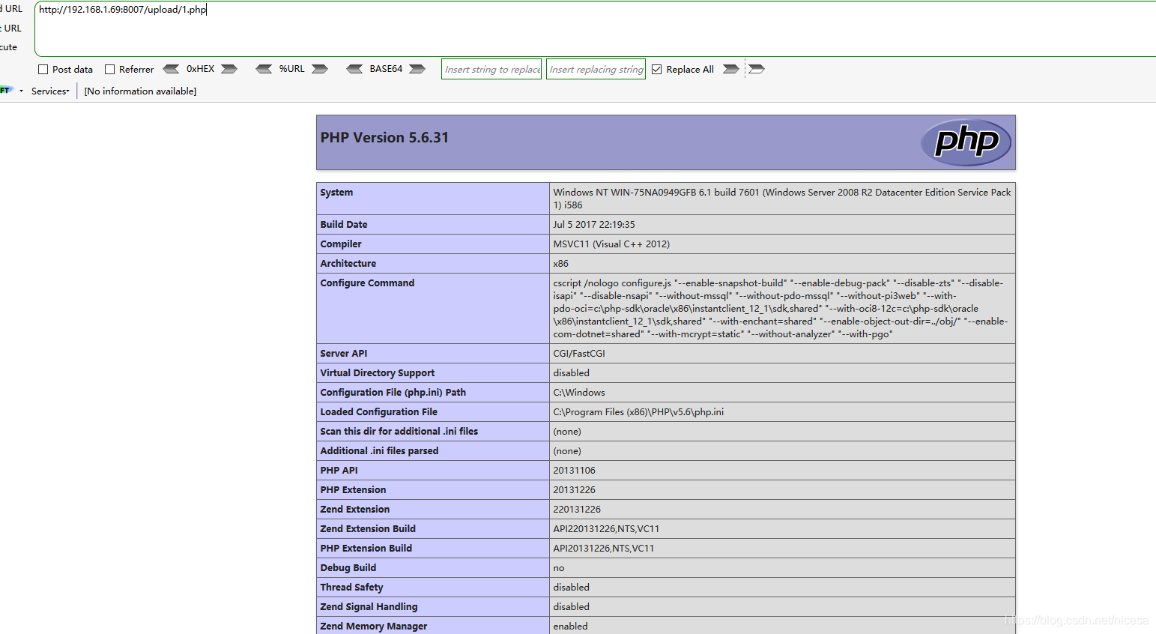Click the '220131226' Zend Extension value
This screenshot has height=634, width=1156.
click(x=577, y=510)
